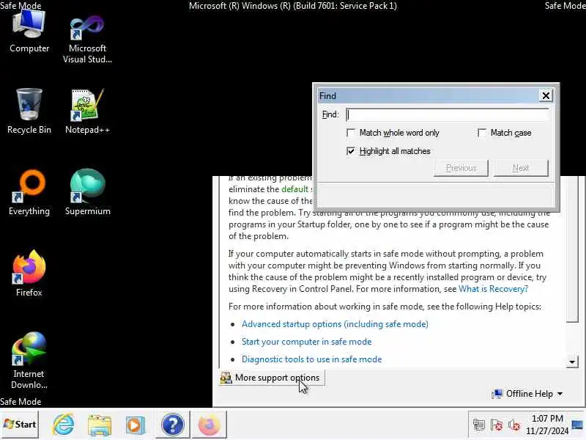Image resolution: width=586 pixels, height=440 pixels.
Task: Click the Next button in Find
Action: [x=521, y=168]
